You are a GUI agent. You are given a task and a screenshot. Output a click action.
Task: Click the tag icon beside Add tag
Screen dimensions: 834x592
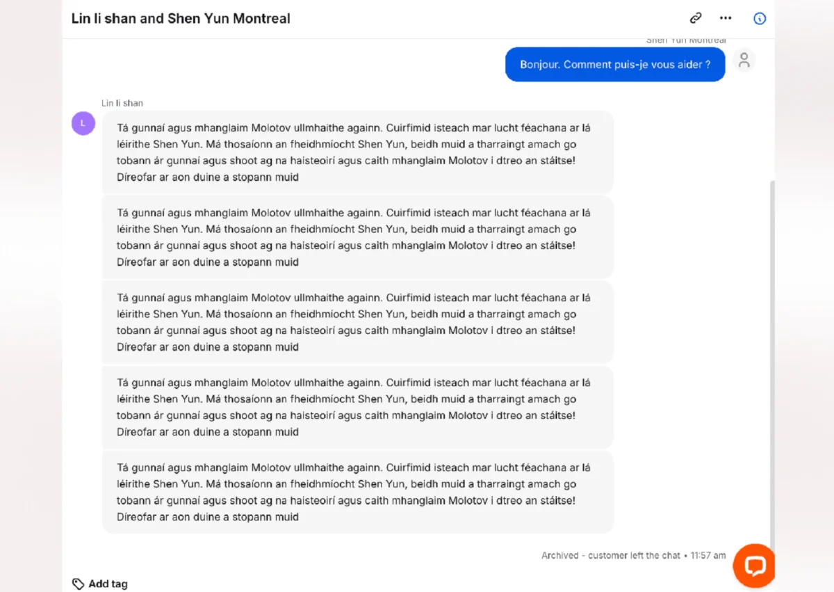78,584
